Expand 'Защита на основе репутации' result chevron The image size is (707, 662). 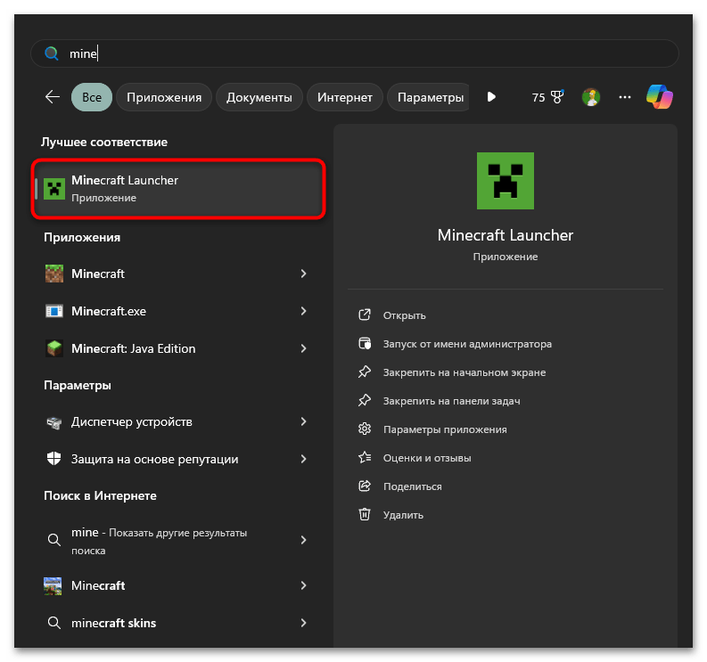[x=303, y=459]
